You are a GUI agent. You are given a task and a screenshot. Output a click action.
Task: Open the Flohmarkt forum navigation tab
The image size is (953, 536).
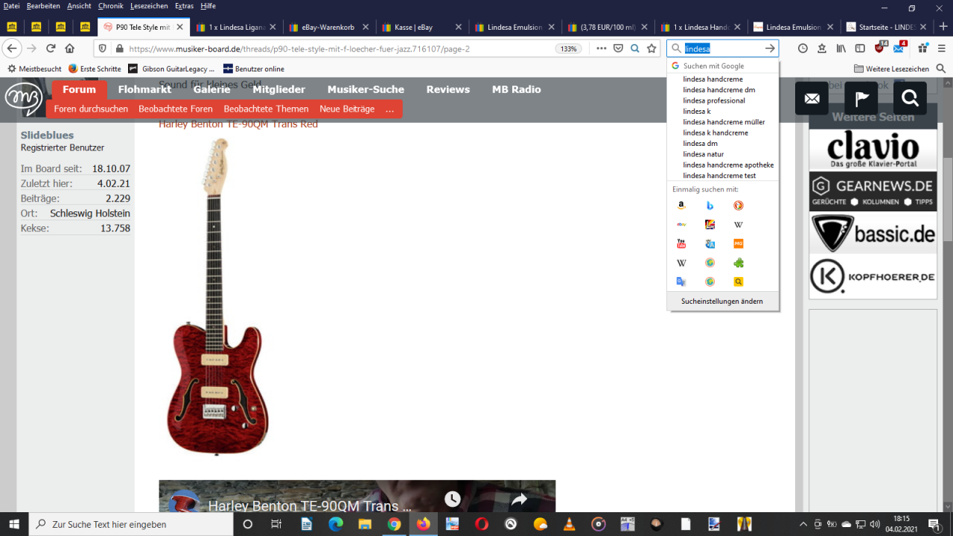click(144, 89)
